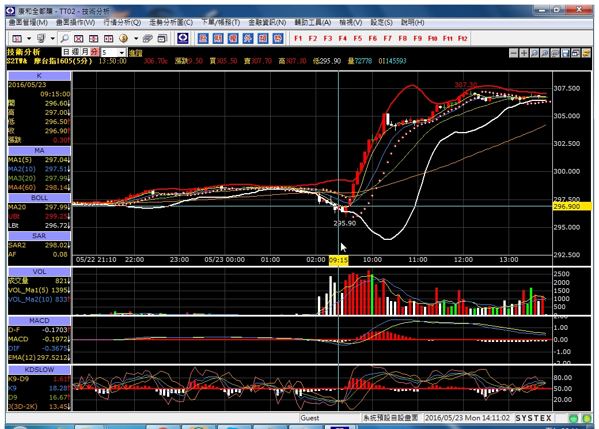The width and height of the screenshot is (599, 429).
Task: Open the 設定(S) menu
Action: click(381, 22)
